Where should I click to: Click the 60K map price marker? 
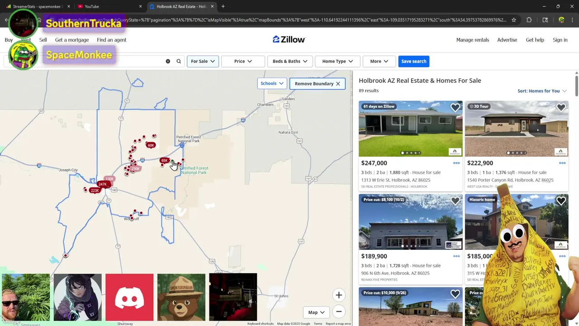coord(151,145)
